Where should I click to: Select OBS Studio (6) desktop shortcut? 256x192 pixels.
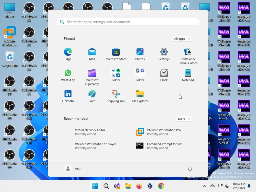click(x=29, y=12)
